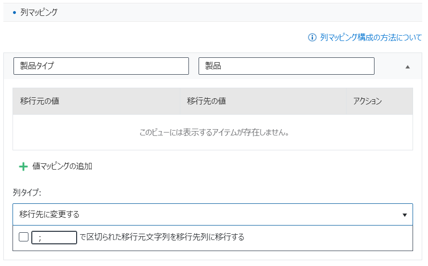Click the 製品 destination column field
The image size is (428, 266).
coord(286,66)
